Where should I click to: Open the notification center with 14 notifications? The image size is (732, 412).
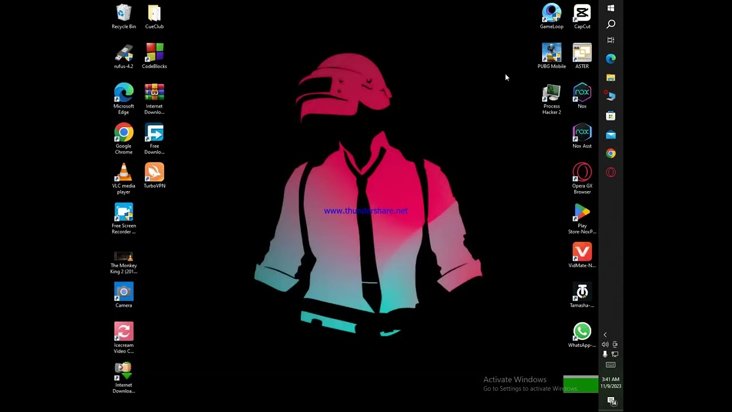[x=611, y=401]
